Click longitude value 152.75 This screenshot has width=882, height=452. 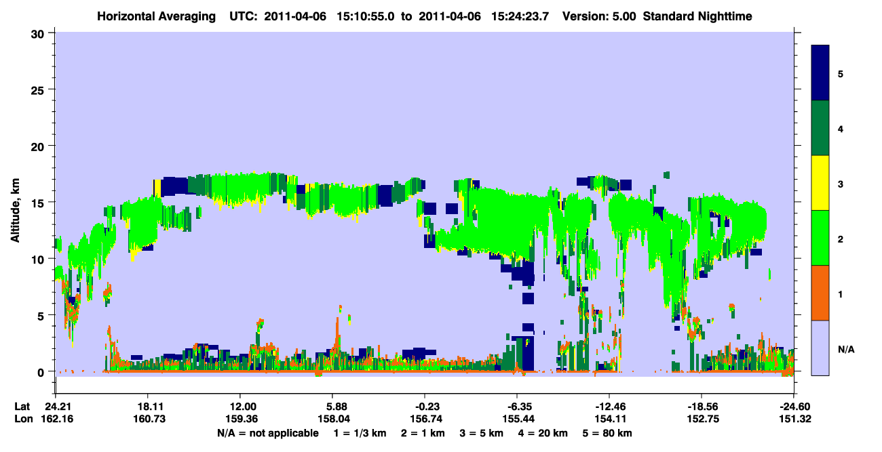pyautogui.click(x=702, y=419)
